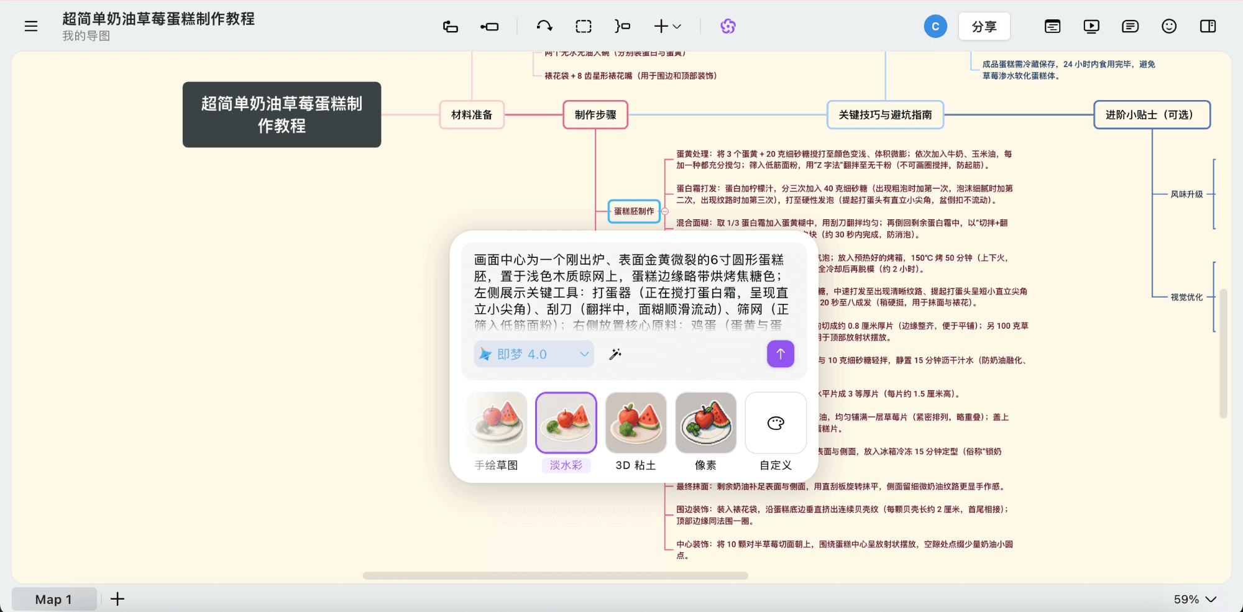
Task: Collapse the 蛋糕胚制作 branch with the minus button
Action: [x=664, y=211]
